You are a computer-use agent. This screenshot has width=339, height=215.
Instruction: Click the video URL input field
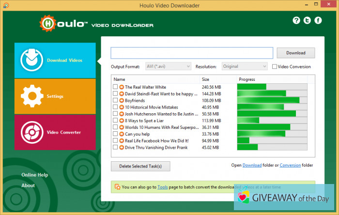pos(192,53)
